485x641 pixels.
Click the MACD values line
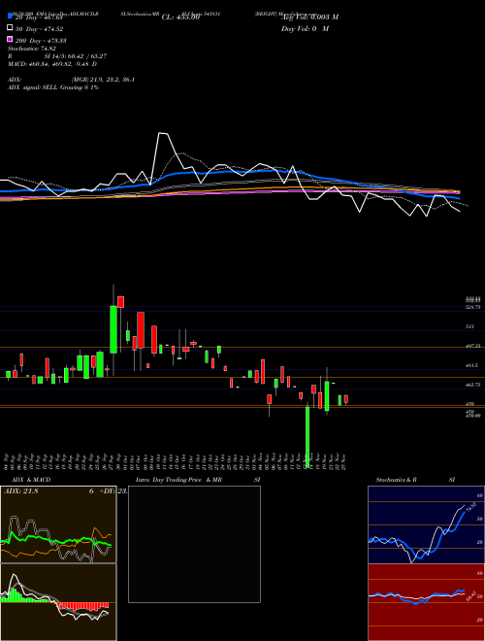pyautogui.click(x=52, y=64)
